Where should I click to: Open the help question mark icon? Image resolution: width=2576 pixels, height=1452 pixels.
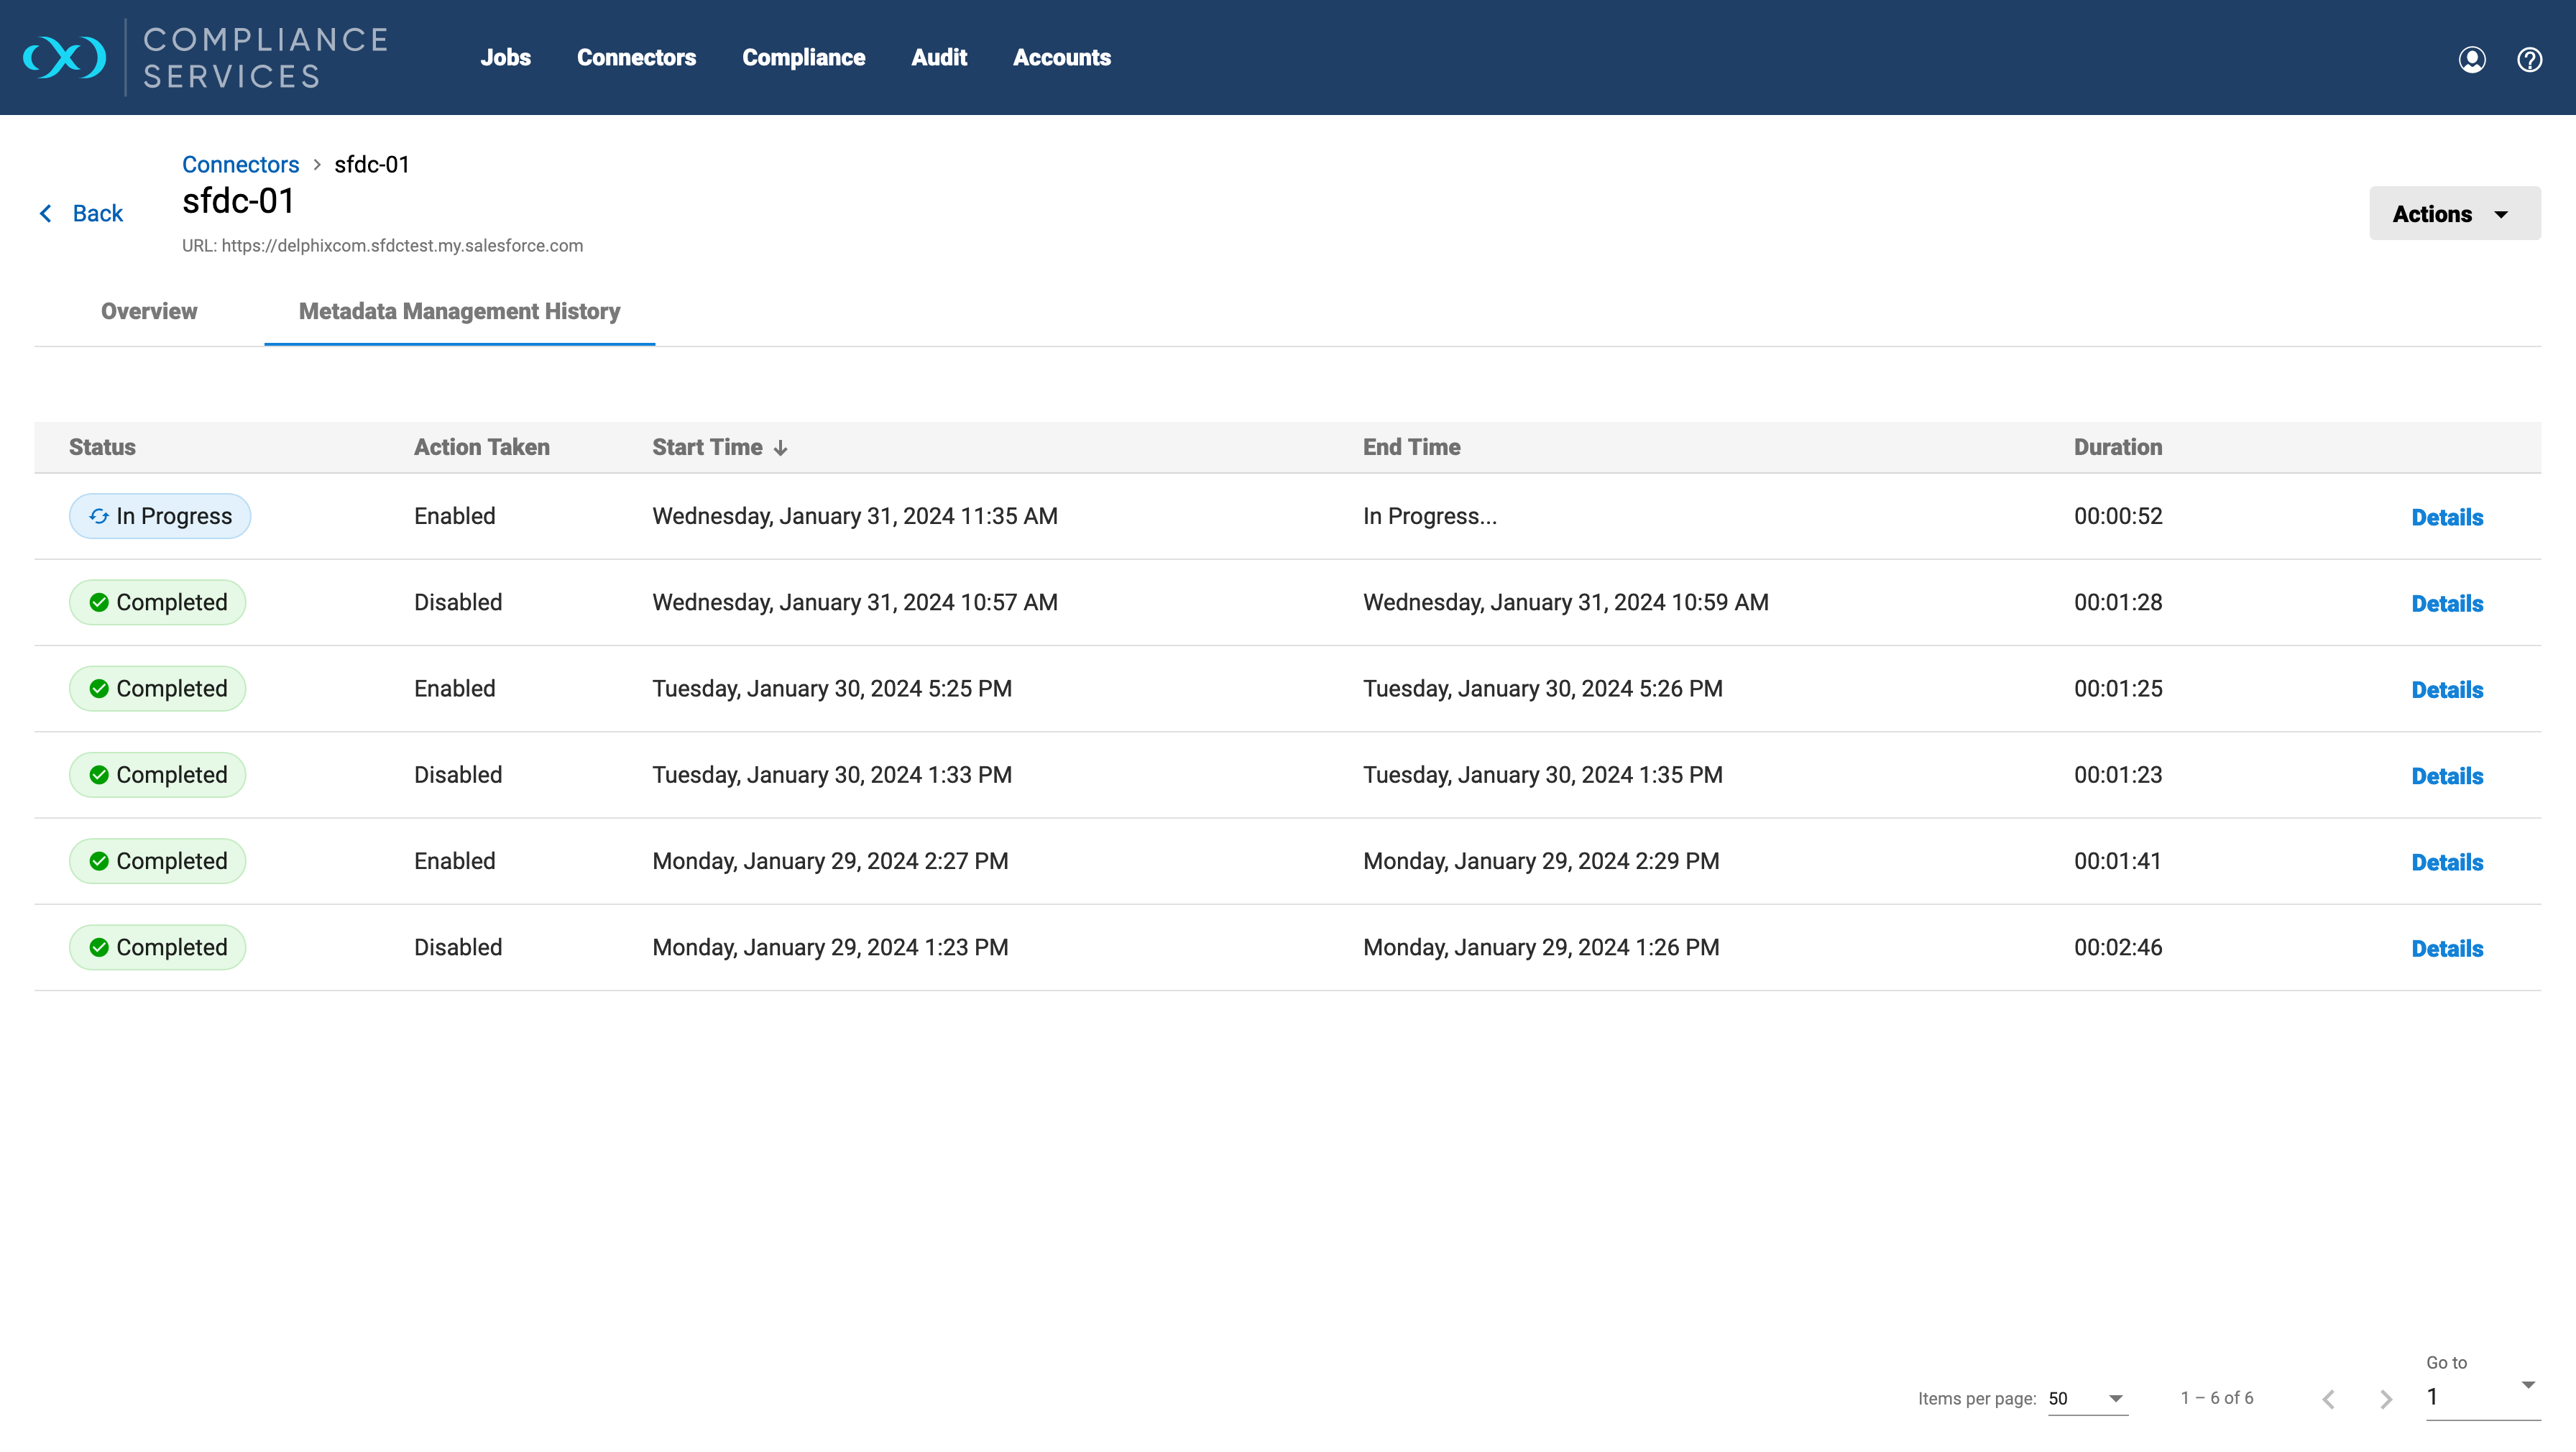tap(2530, 59)
